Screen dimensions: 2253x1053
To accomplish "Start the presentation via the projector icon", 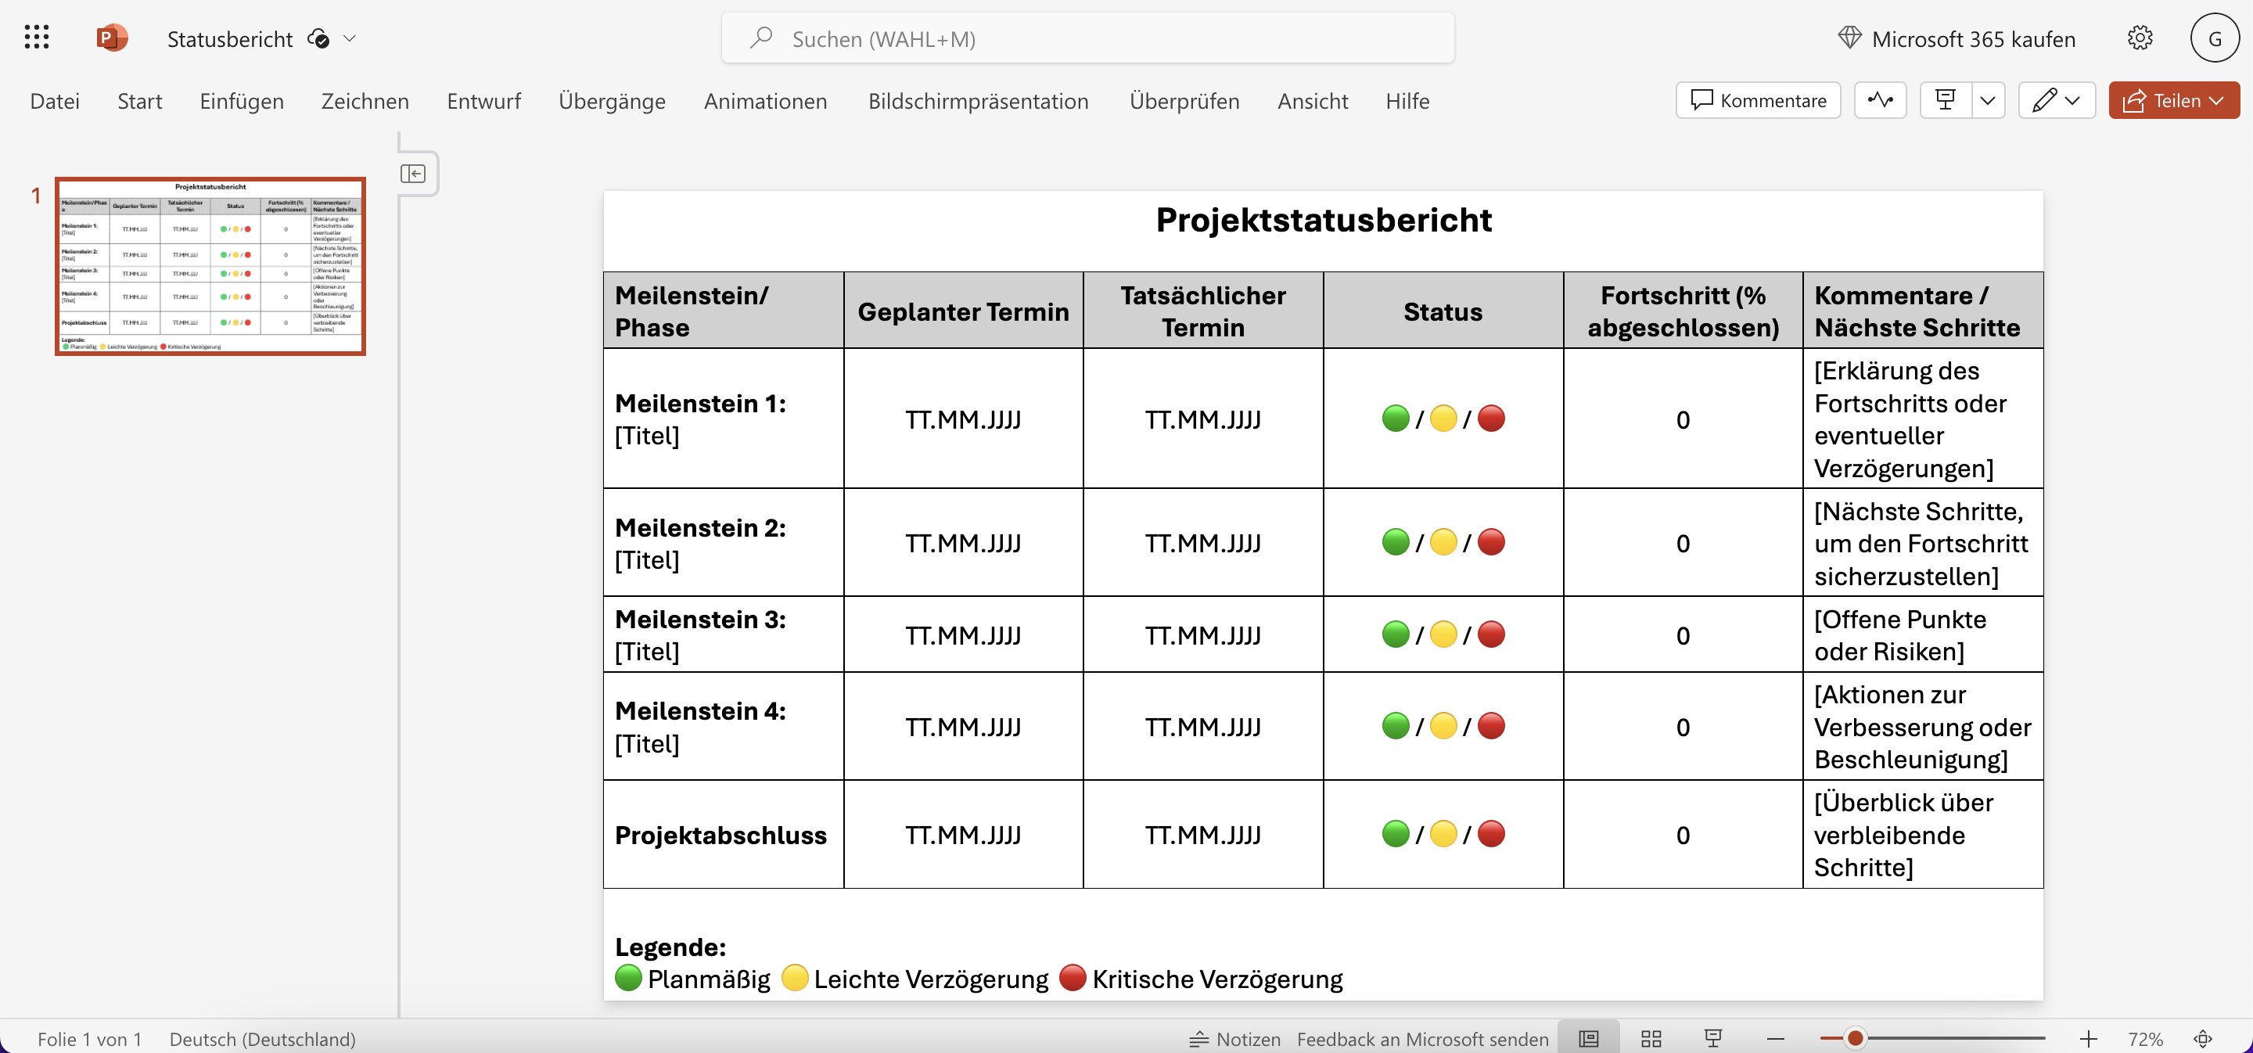I will (1945, 99).
